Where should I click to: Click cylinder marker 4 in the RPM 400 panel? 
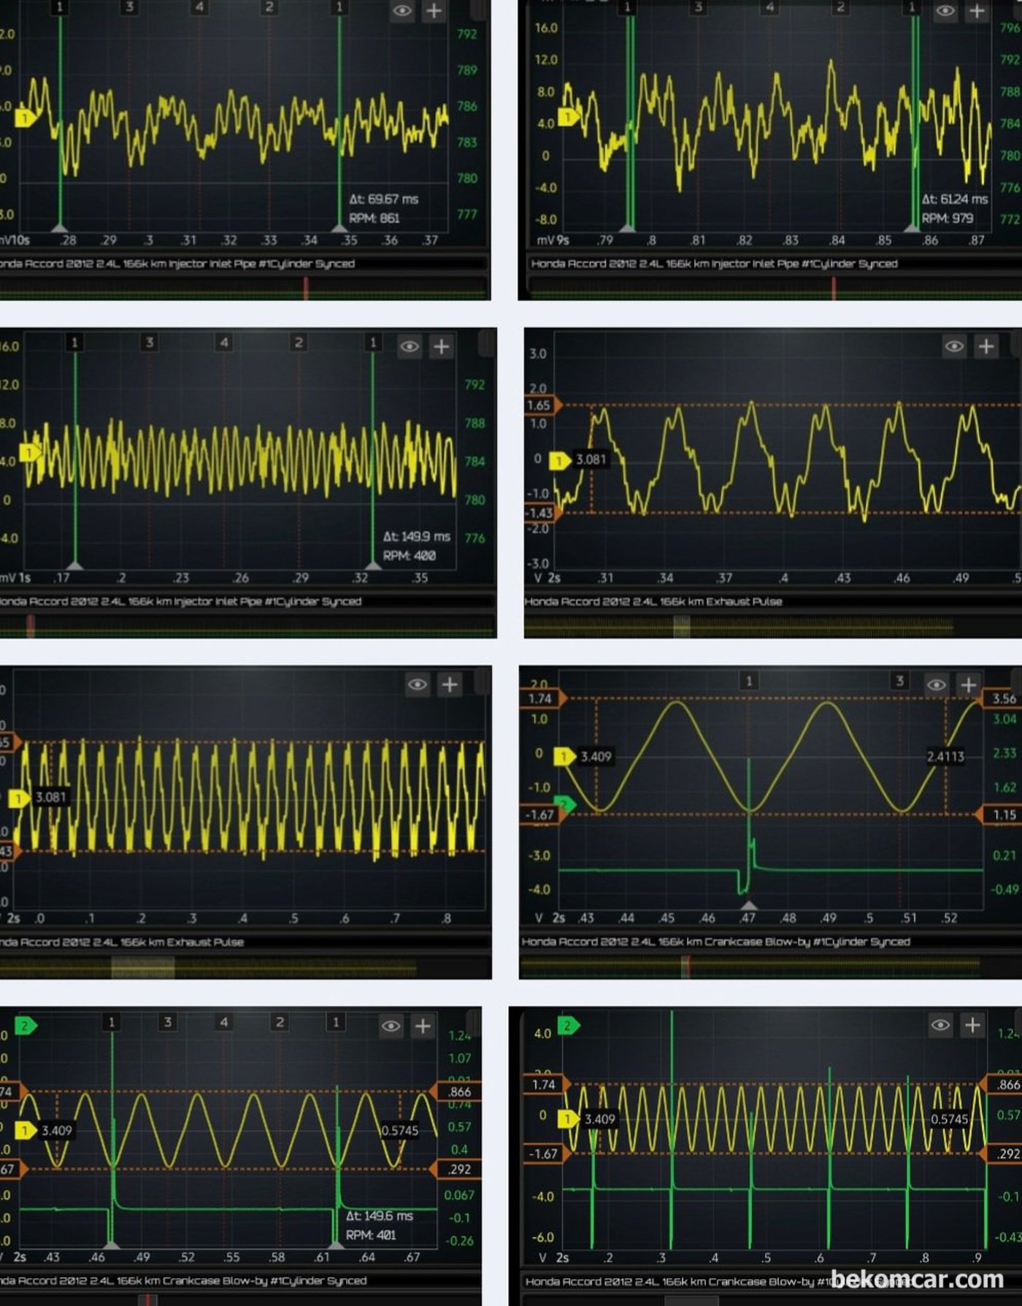pos(224,342)
